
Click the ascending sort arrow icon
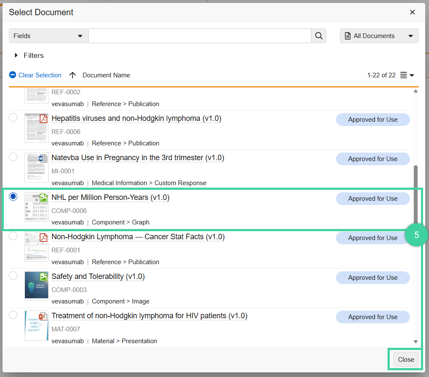tap(72, 75)
